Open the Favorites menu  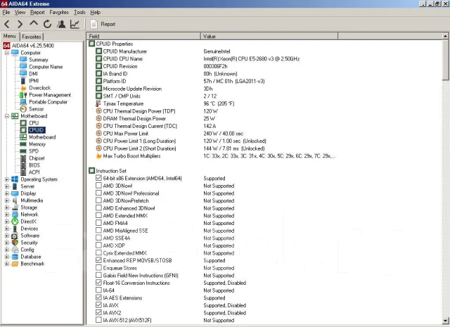59,13
